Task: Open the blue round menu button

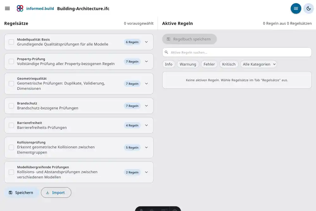Action: click(x=296, y=9)
